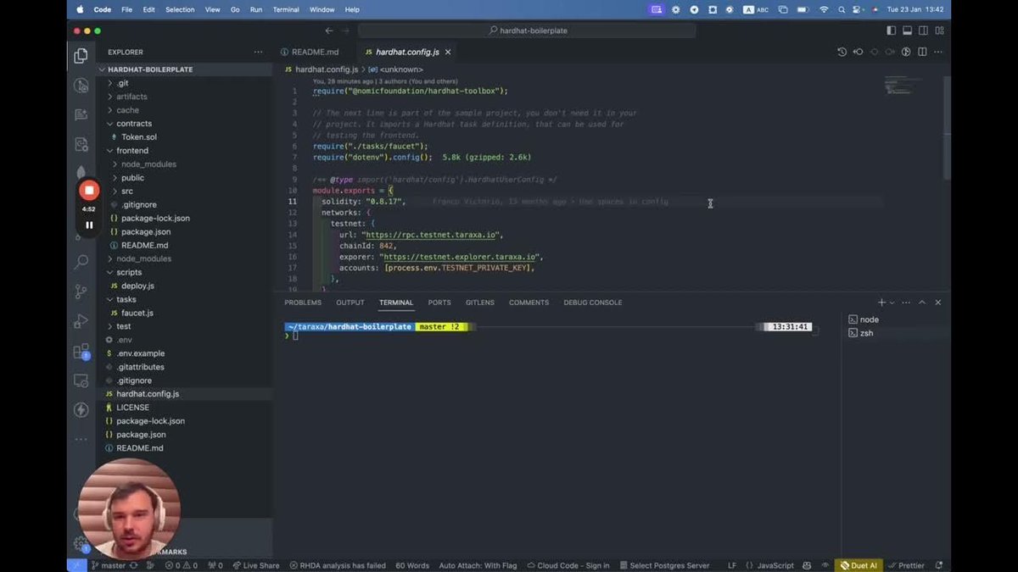Start Live Share from status bar
Viewport: 1018px width, 572px height.
click(255, 565)
